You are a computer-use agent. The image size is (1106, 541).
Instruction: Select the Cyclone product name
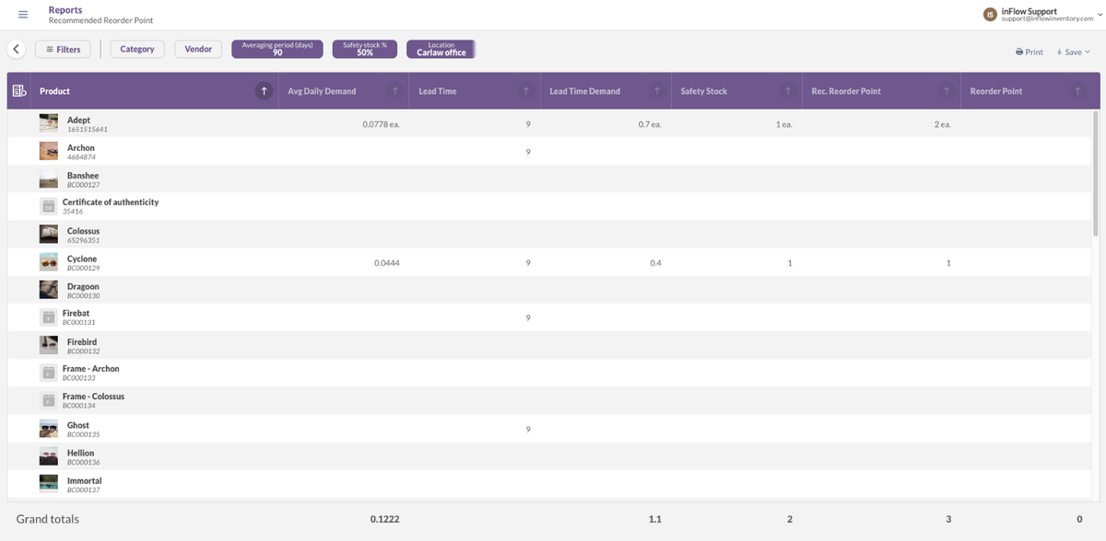(x=82, y=259)
